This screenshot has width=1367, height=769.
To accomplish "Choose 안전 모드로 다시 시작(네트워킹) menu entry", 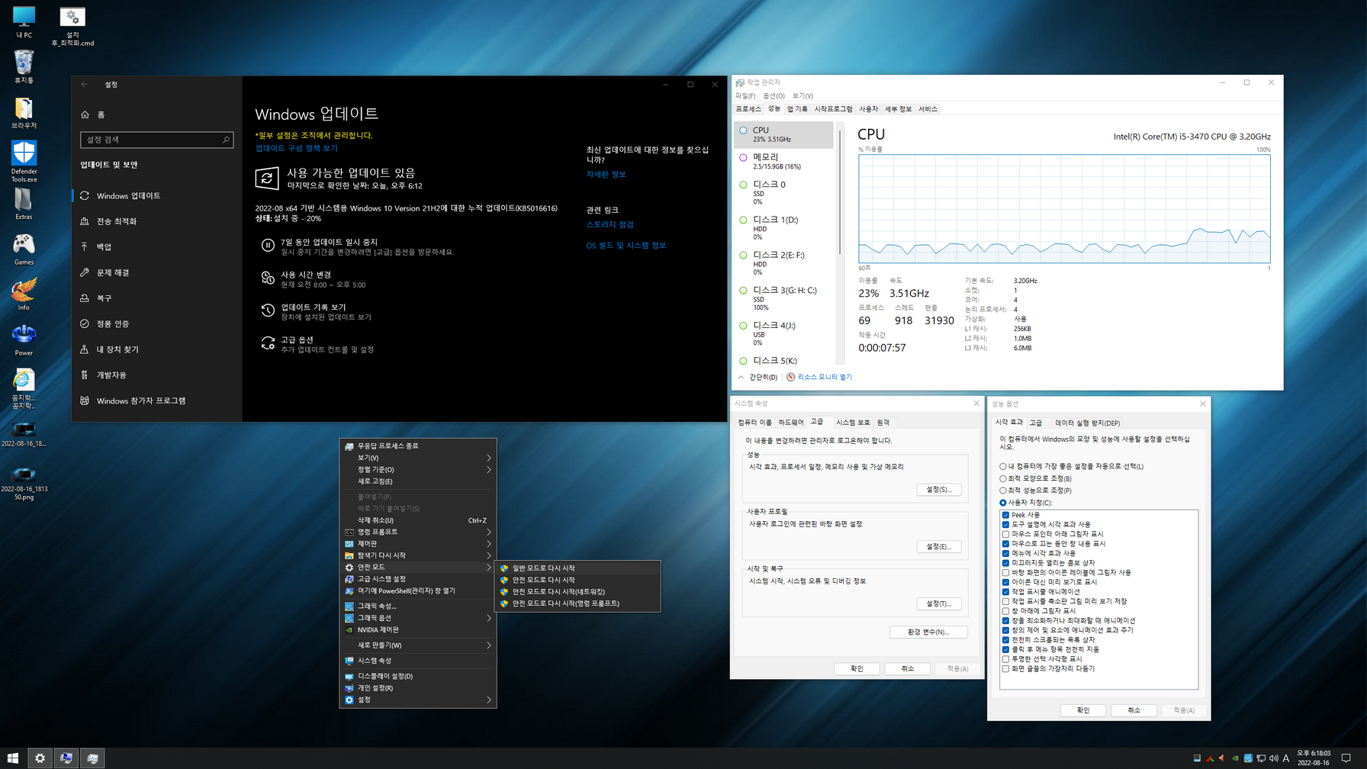I will click(577, 592).
